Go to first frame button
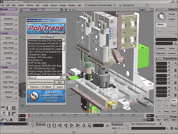 pos(60,125)
